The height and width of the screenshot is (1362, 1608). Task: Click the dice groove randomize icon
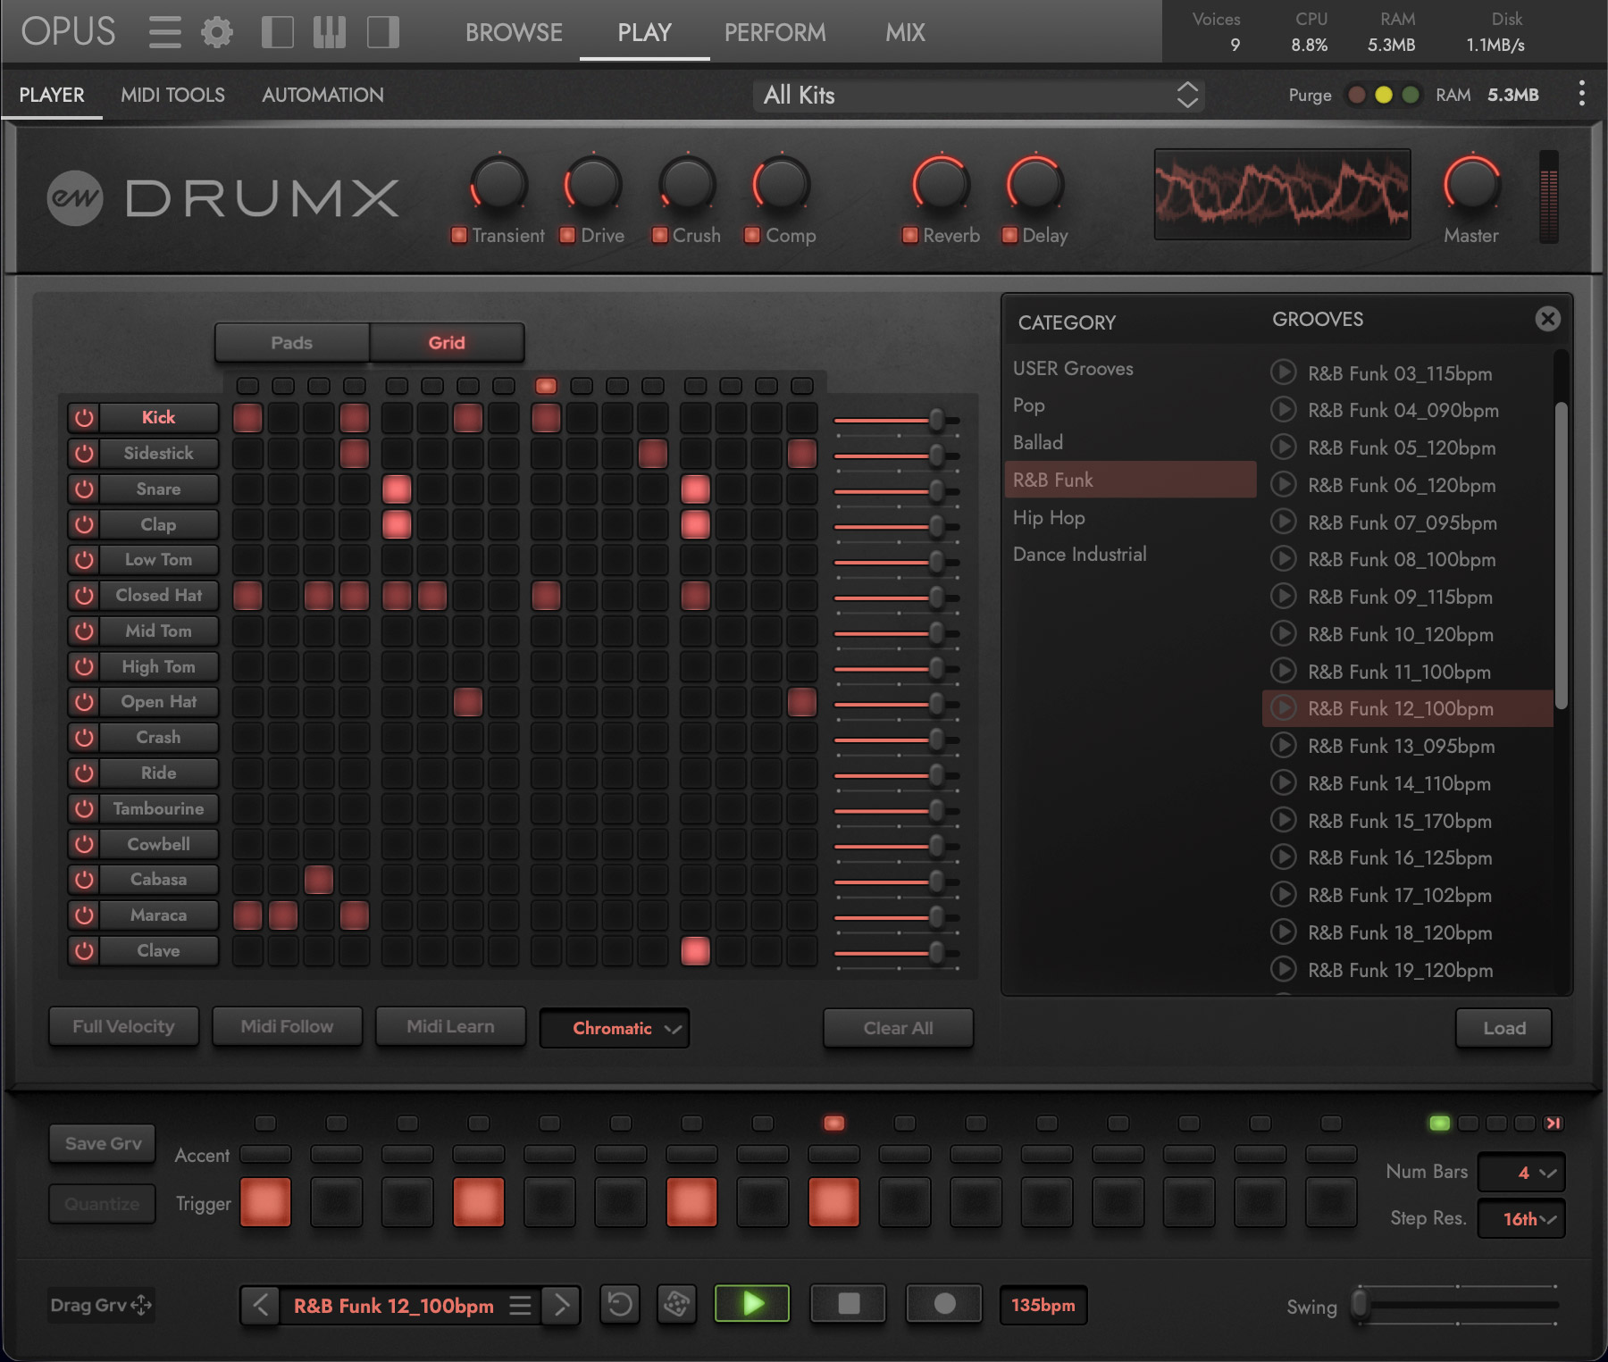(x=676, y=1305)
